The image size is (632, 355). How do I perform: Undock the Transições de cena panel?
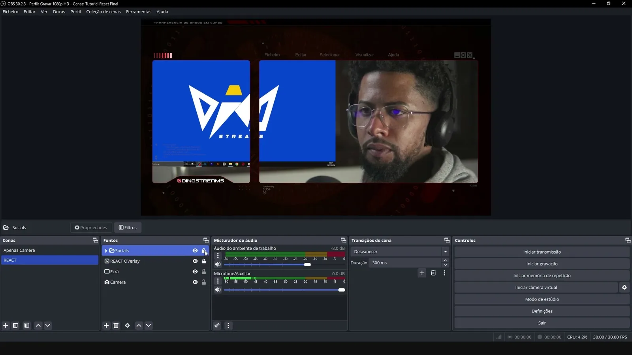pyautogui.click(x=447, y=240)
